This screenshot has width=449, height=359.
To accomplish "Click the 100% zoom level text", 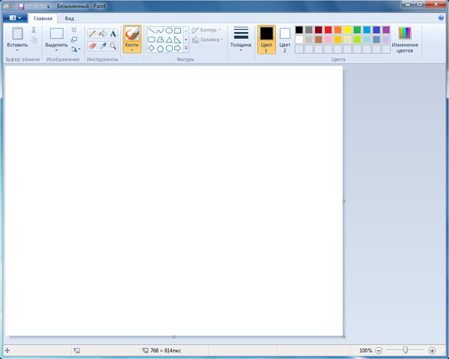I will (x=366, y=351).
